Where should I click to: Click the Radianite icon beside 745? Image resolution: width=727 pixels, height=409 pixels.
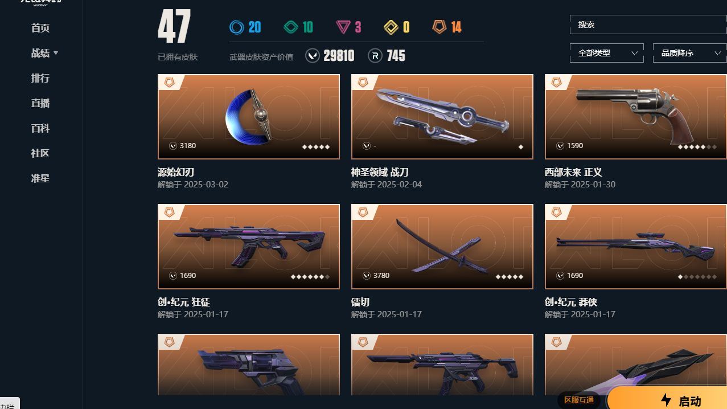[x=375, y=56]
